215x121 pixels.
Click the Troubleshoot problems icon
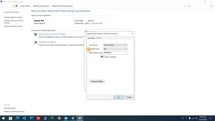coord(36,42)
